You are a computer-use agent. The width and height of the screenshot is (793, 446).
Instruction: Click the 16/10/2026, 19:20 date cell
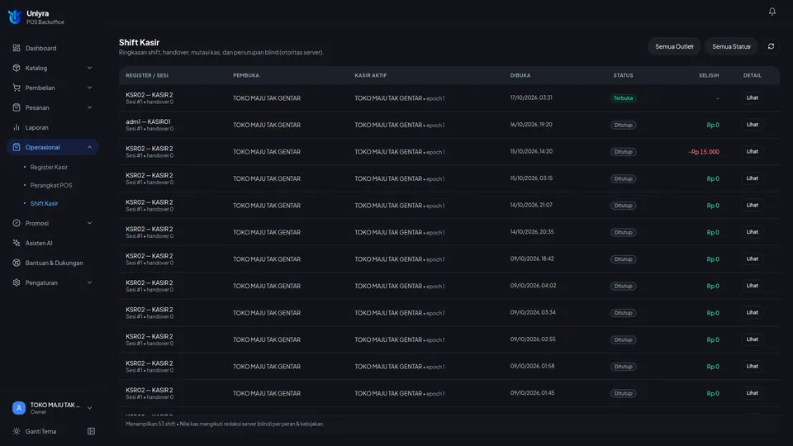pyautogui.click(x=531, y=125)
